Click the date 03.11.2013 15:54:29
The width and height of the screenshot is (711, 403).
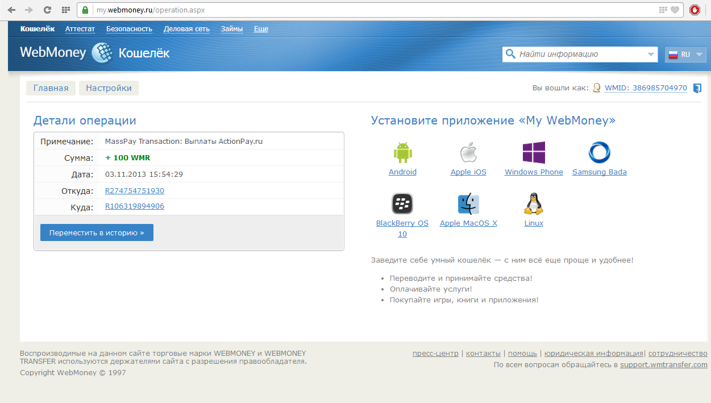144,175
